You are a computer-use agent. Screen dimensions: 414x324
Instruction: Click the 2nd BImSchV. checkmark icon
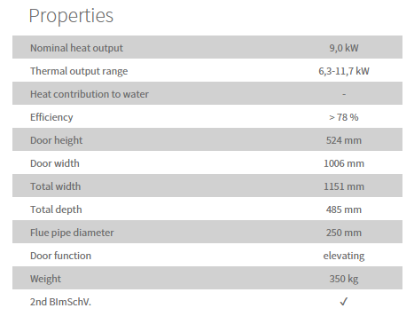(x=343, y=302)
